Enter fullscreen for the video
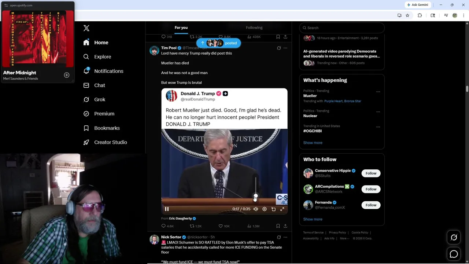The width and height of the screenshot is (469, 264). coord(282,209)
